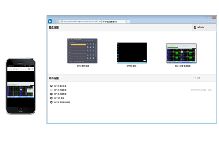
Task: Click the OP13 monitor icon in connection list
Action: 51,94
